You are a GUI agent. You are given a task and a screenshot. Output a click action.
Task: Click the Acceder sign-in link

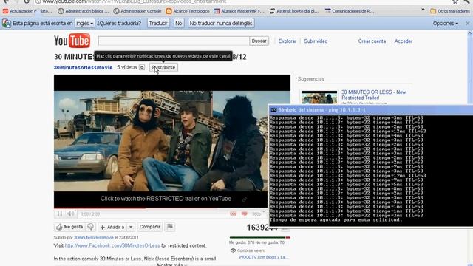(404, 41)
